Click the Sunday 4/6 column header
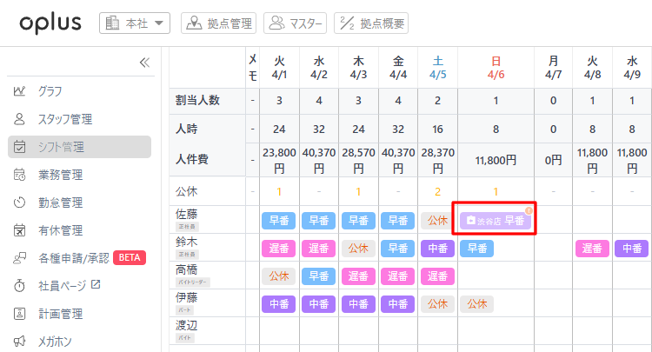Screen dimensions: 652x352 pos(496,68)
